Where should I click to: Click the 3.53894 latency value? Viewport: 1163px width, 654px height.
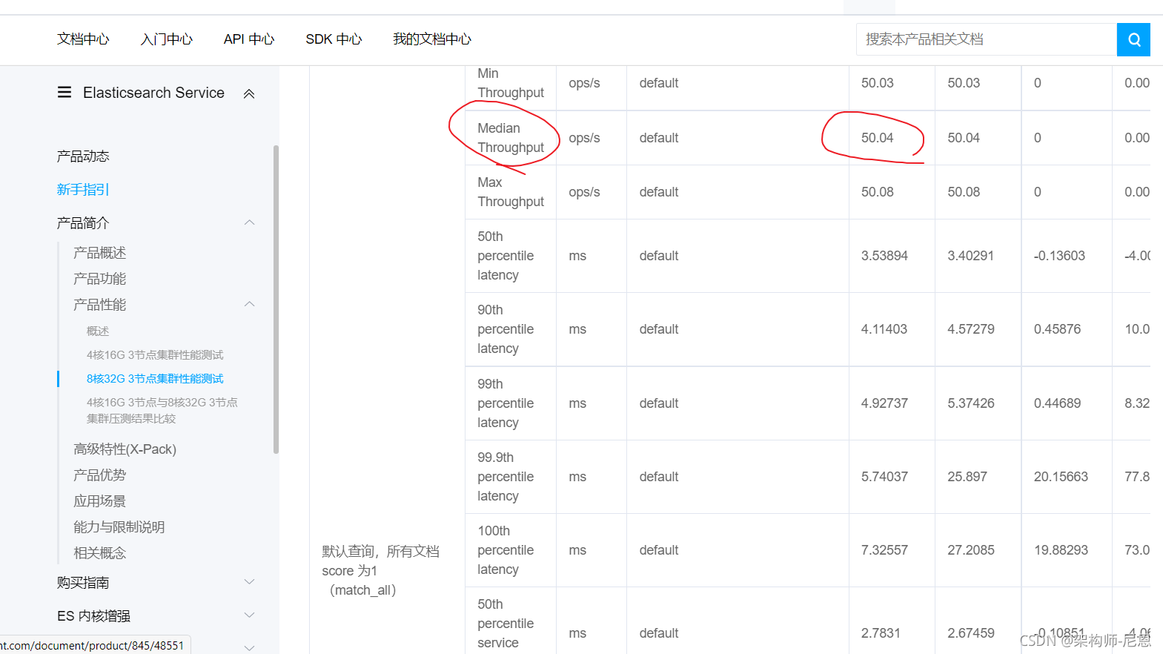click(884, 256)
